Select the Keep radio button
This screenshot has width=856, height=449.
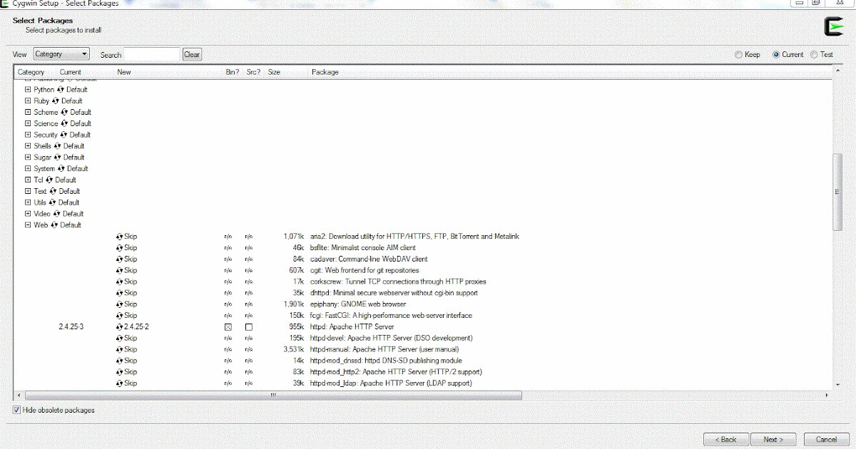pyautogui.click(x=738, y=54)
